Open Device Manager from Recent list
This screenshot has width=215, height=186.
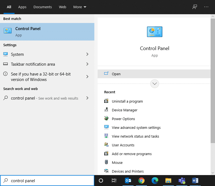[x=125, y=110]
